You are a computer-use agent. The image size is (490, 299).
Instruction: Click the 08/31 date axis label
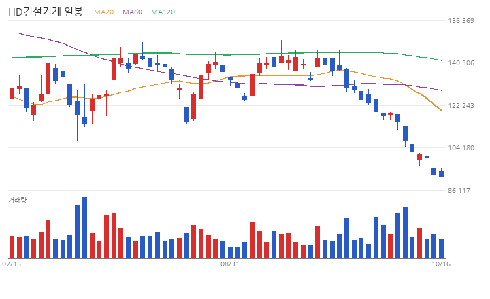[230, 264]
